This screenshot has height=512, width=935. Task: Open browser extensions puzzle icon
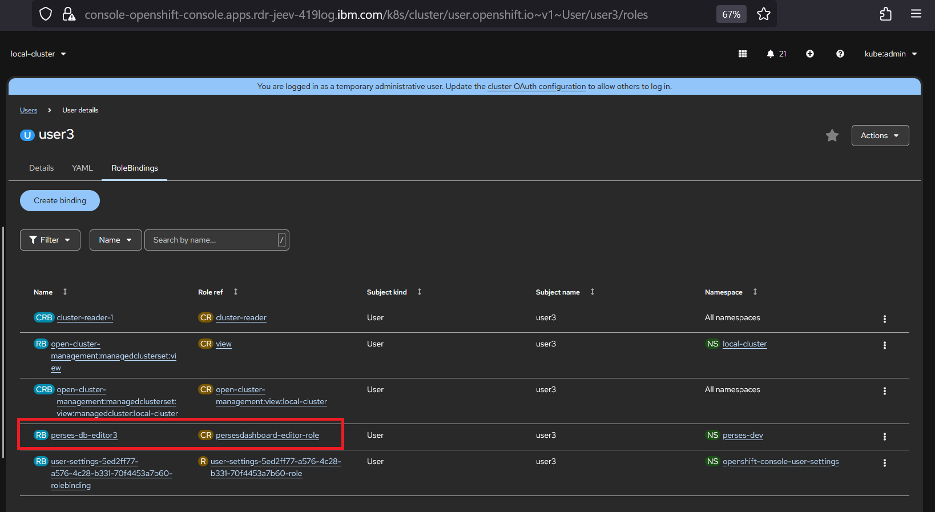tap(885, 14)
